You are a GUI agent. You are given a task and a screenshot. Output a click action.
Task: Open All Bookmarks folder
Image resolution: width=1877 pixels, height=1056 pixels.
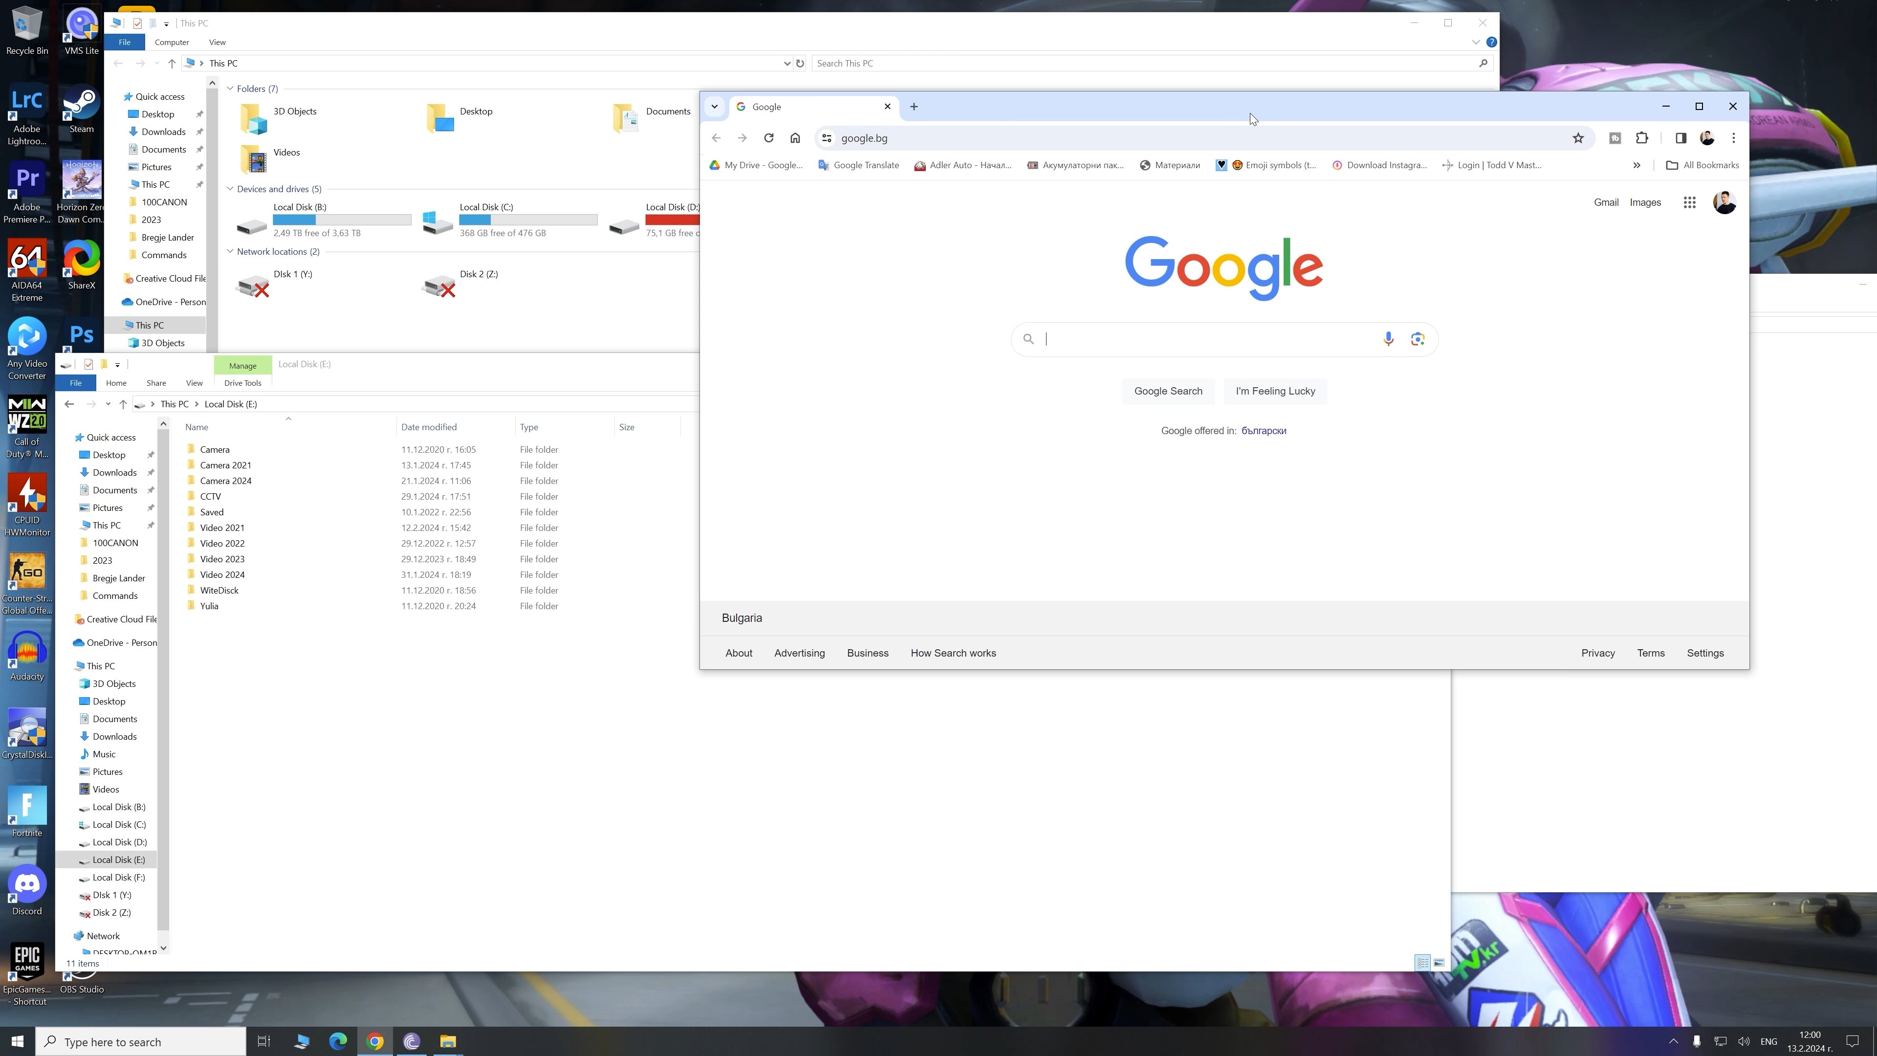coord(1703,165)
